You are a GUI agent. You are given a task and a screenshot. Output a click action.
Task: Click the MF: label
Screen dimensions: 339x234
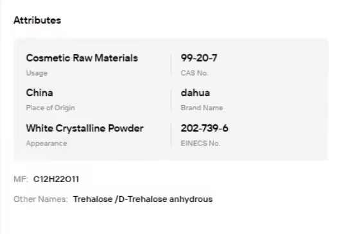point(21,179)
